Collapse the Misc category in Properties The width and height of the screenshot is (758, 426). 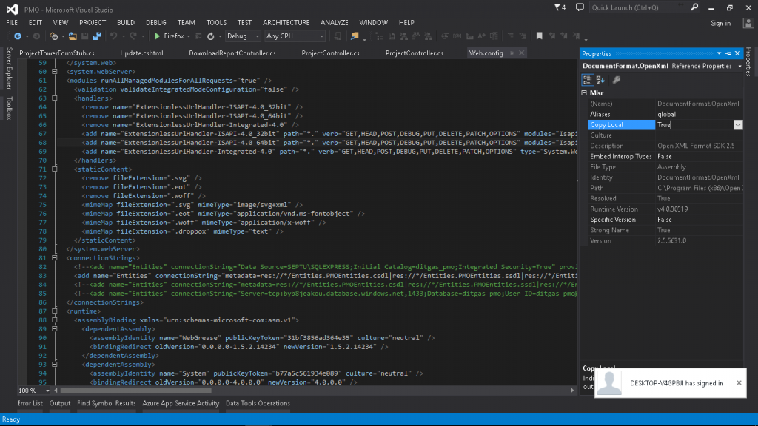[x=584, y=92]
